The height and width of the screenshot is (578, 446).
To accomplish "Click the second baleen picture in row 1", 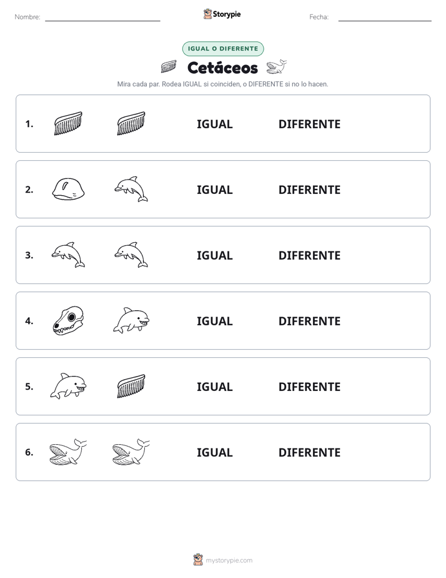I will pyautogui.click(x=131, y=123).
